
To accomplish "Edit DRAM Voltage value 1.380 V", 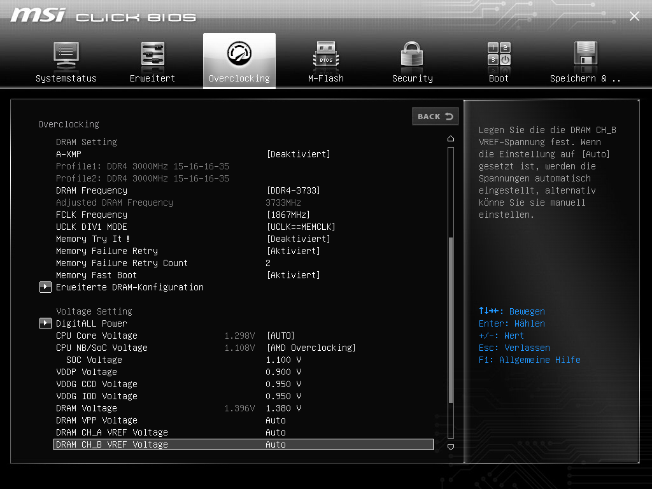I will coord(283,408).
